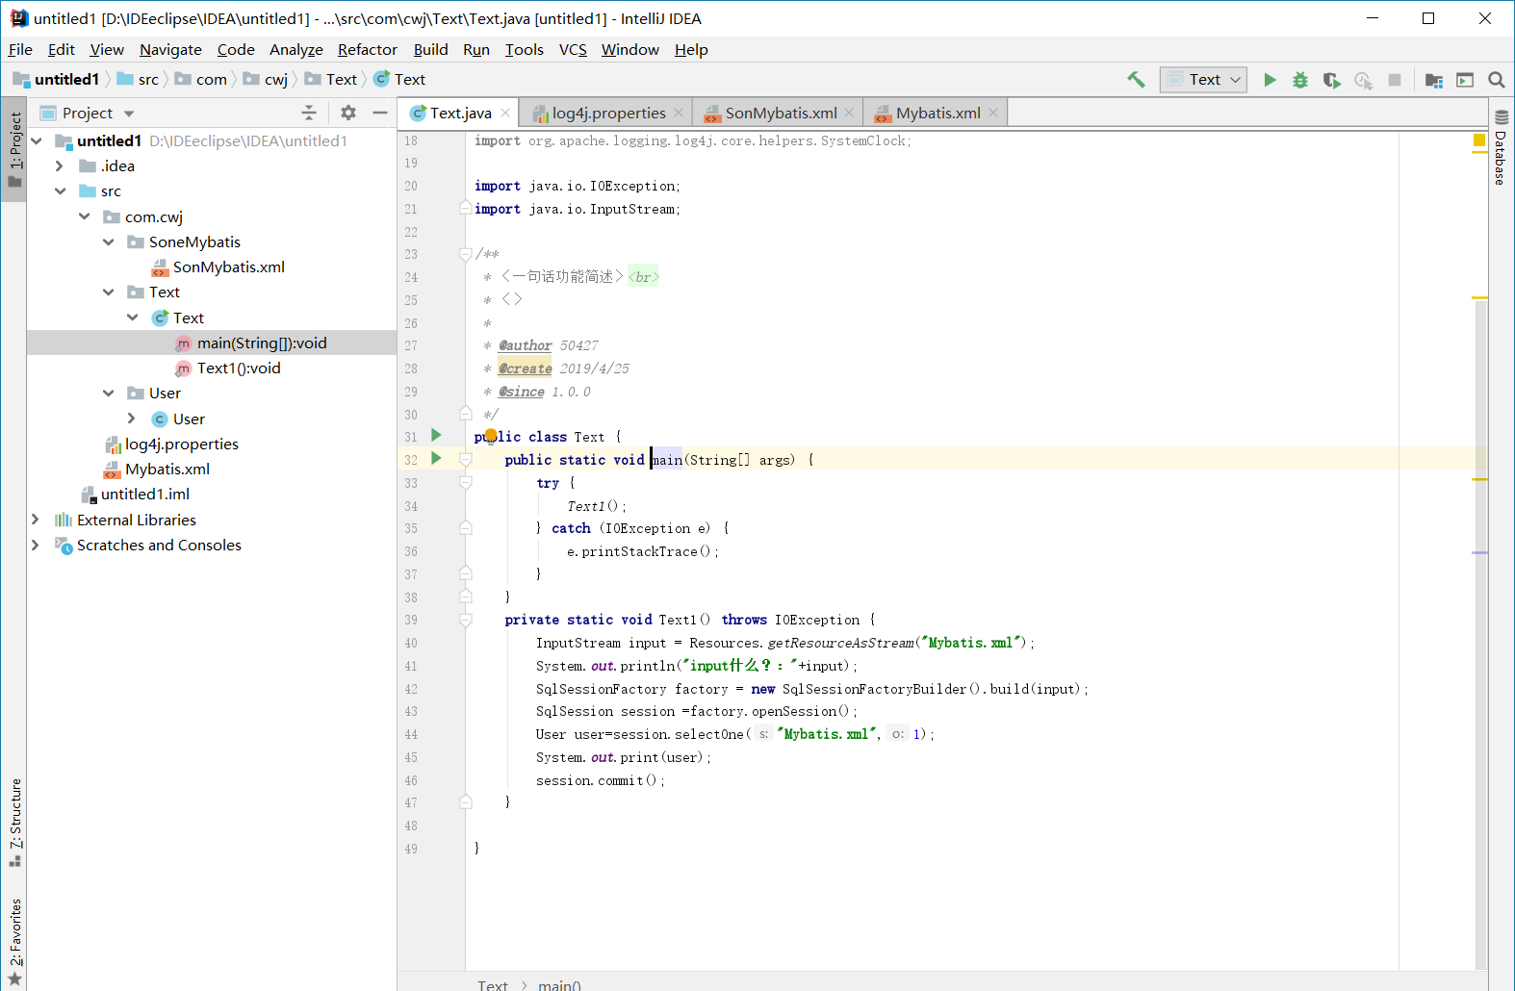Screen dimensions: 1515x991
Task: Close the log4j.properties tab
Action: [x=679, y=113]
